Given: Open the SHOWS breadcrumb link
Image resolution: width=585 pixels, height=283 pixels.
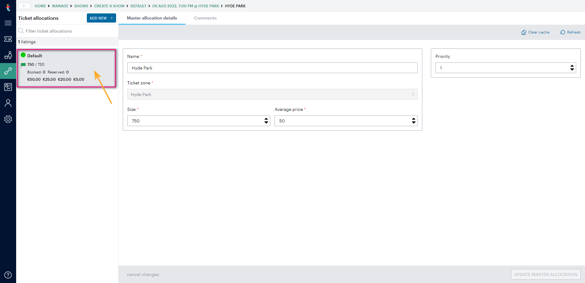Looking at the screenshot, I should [81, 6].
